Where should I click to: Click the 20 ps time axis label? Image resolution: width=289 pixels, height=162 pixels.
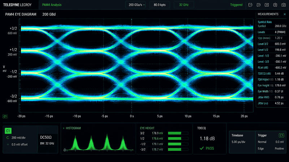coord(244,116)
